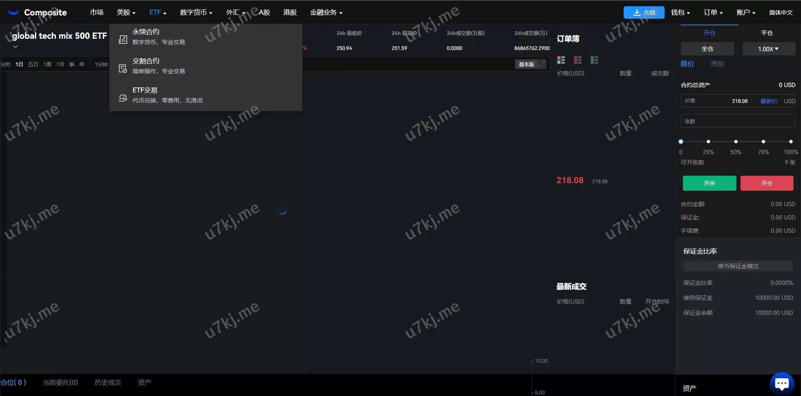Open the live chat support bubble

[x=781, y=383]
